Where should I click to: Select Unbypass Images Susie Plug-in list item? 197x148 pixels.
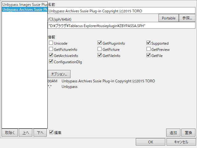[x=25, y=5]
